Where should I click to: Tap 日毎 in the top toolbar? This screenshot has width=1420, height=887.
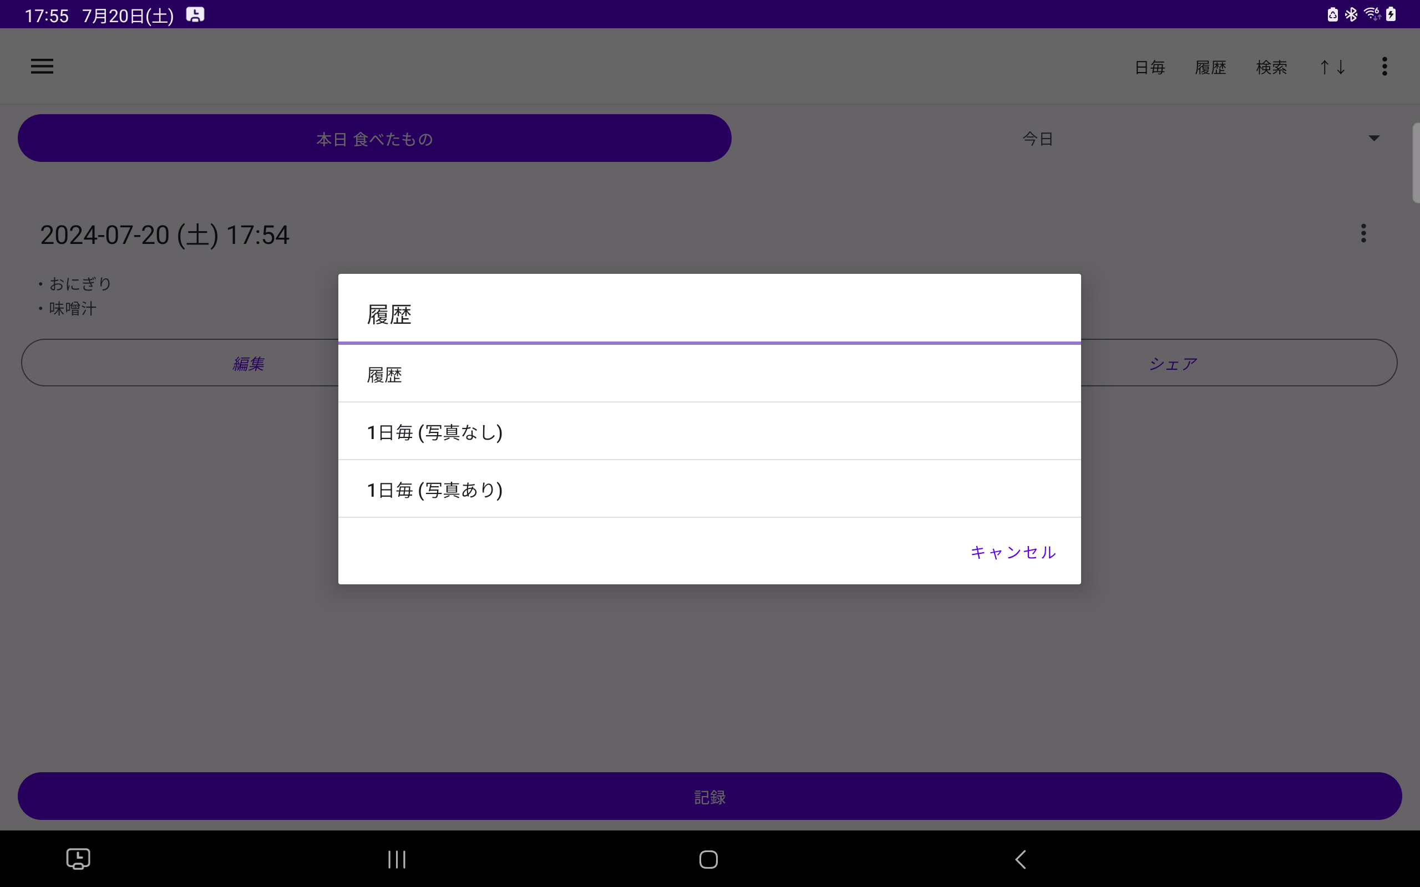click(x=1149, y=67)
